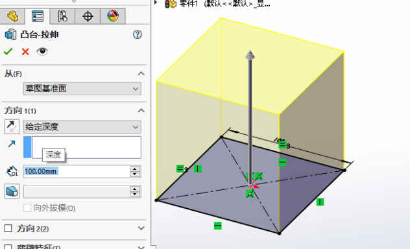This screenshot has width=410, height=249.
Task: Expand the 方向 2(2) section
Action: [141, 228]
